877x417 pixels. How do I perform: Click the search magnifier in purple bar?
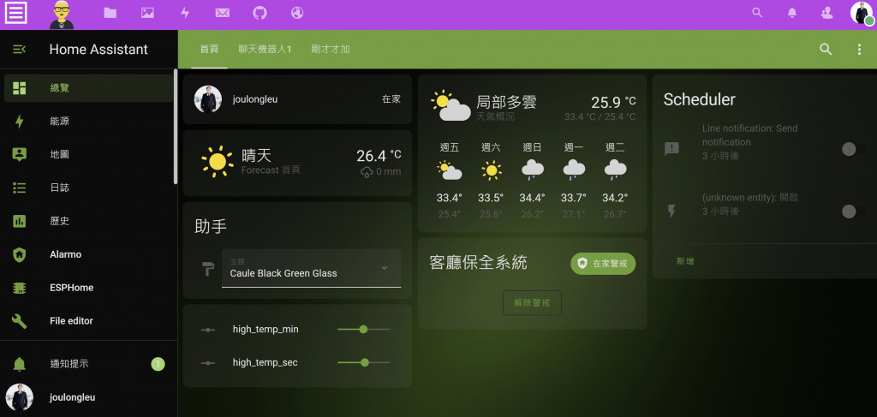(757, 12)
